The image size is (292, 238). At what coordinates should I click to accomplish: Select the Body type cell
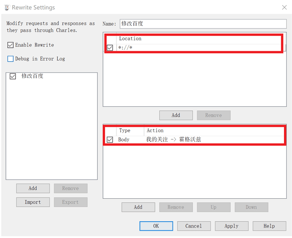pos(124,140)
